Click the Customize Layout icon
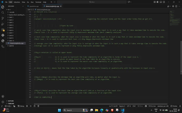The width and height of the screenshot is (182, 113). pos(154,2)
